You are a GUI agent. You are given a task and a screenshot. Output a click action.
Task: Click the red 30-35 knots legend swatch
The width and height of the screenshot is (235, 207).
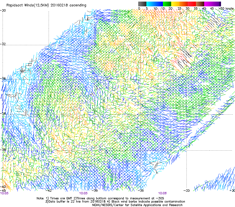[192, 4]
